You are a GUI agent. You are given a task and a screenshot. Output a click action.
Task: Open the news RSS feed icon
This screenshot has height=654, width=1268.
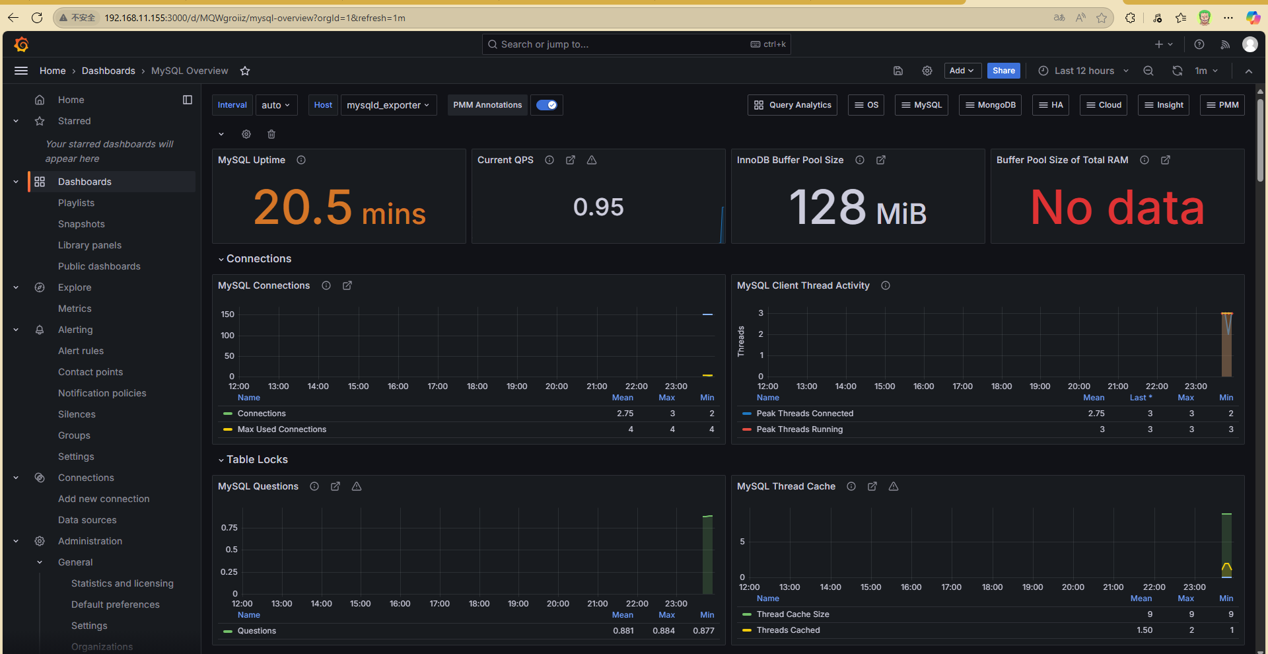(x=1225, y=44)
